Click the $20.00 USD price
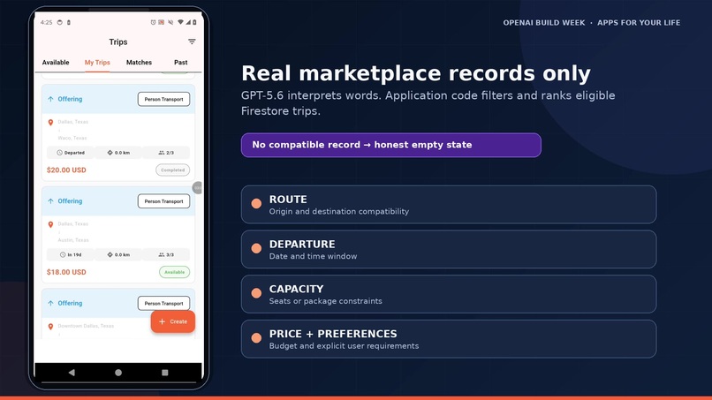 (66, 170)
